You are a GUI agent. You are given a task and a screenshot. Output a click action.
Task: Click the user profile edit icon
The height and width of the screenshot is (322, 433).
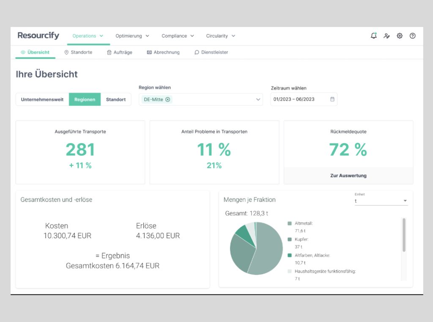click(386, 36)
